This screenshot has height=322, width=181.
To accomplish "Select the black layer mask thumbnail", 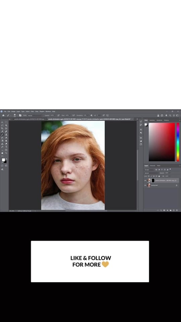I will tap(153, 180).
